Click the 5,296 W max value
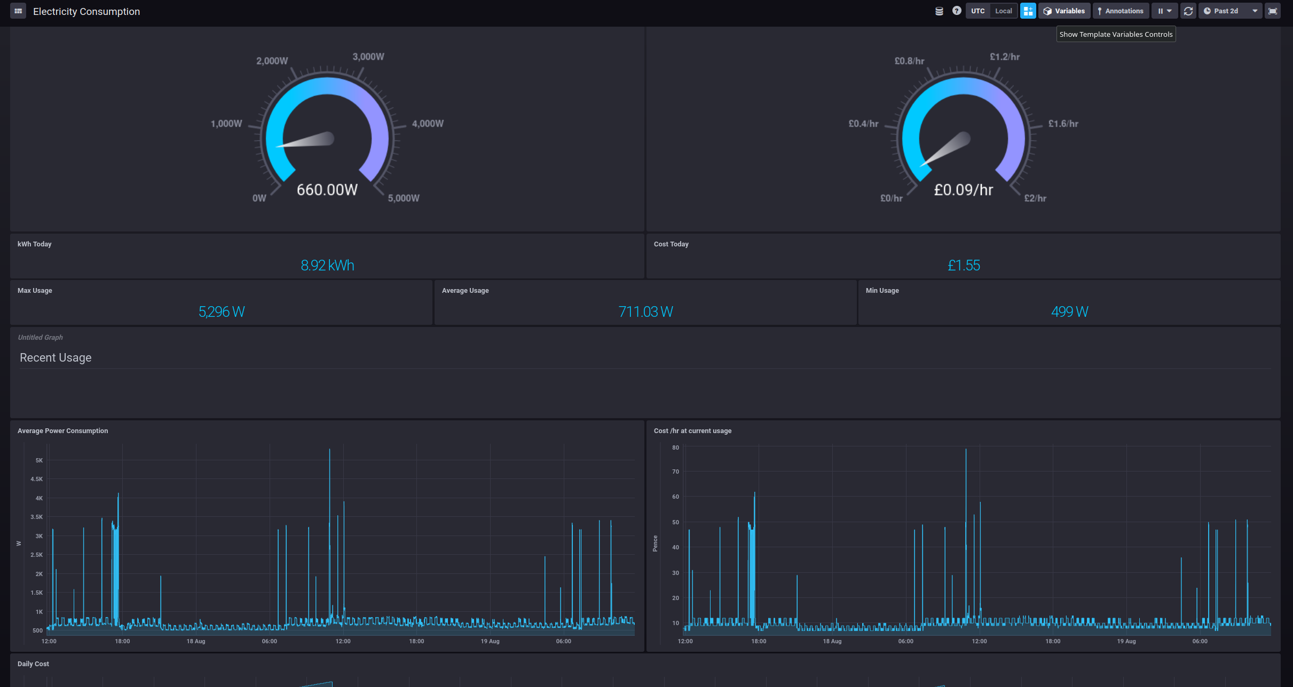The image size is (1293, 687). 222,311
